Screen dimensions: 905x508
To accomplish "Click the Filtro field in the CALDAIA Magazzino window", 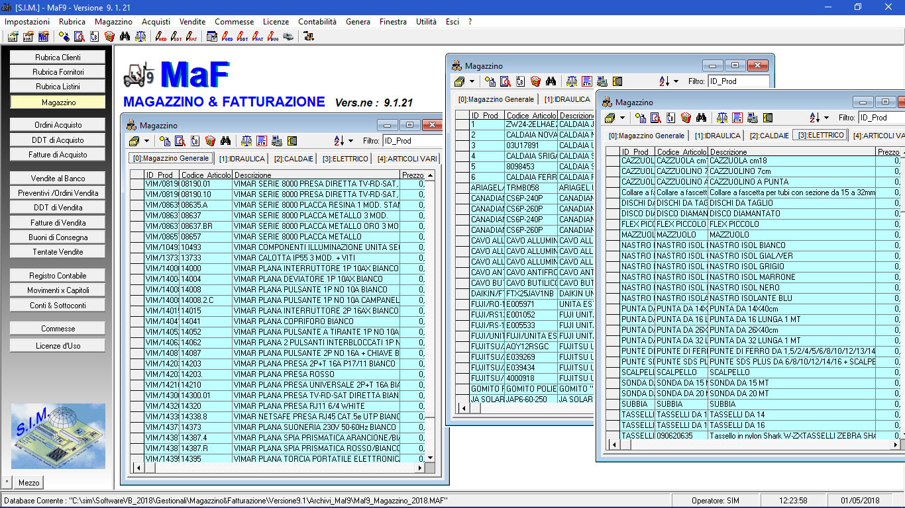I will (738, 81).
